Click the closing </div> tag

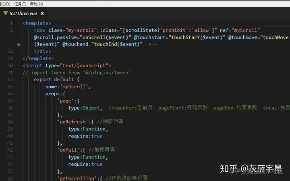tap(42, 51)
